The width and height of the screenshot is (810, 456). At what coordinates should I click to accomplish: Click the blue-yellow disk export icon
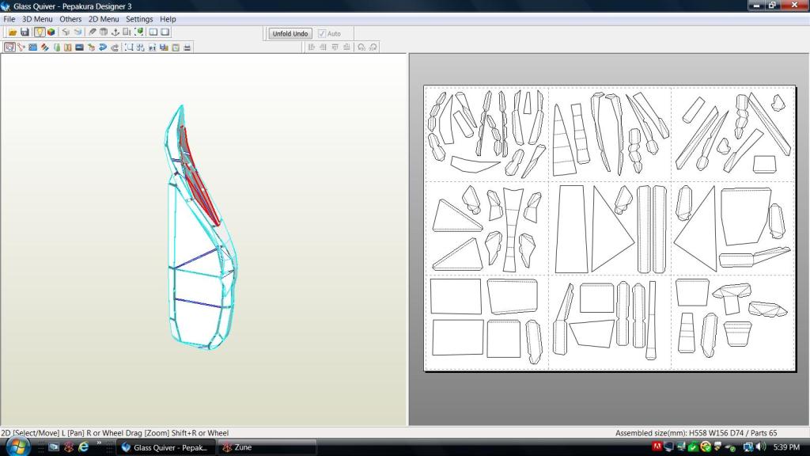tap(164, 47)
